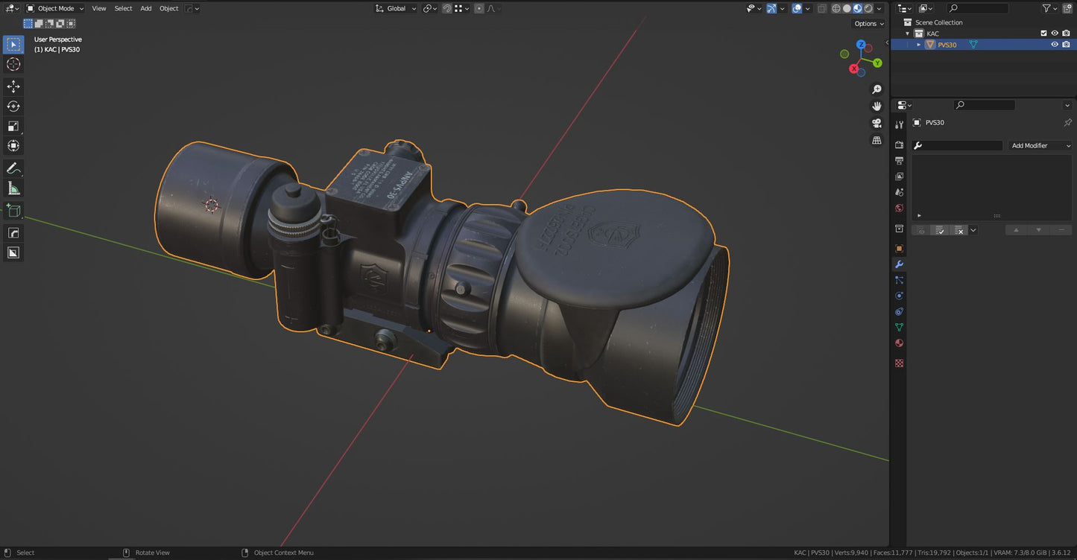Open the viewport Options button
The height and width of the screenshot is (560, 1077).
click(867, 23)
